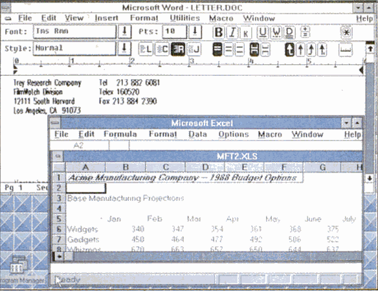The image size is (378, 291).
Task: Open the Word application control menu box
Action: coord(5,8)
